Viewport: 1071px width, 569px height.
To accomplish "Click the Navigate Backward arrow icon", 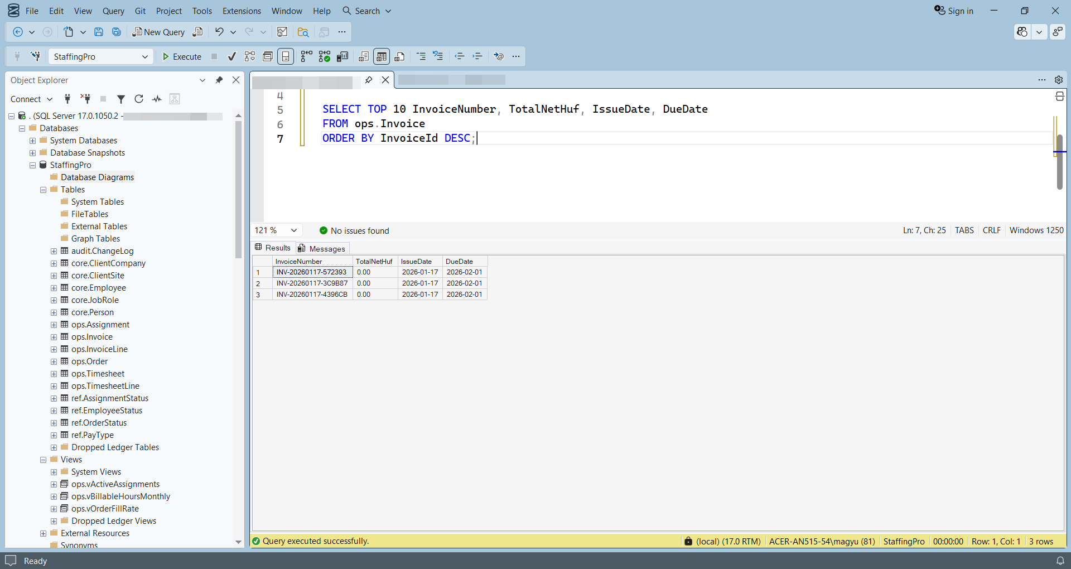I will click(x=18, y=32).
